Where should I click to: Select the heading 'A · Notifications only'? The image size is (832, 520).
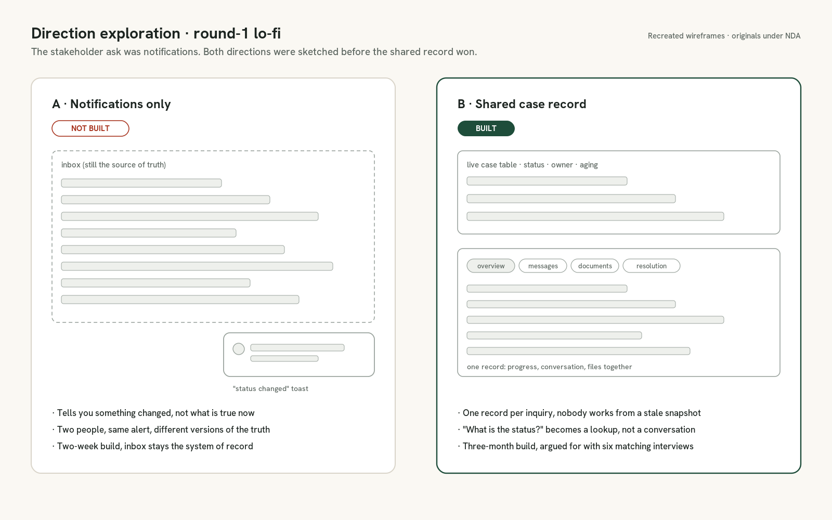111,104
